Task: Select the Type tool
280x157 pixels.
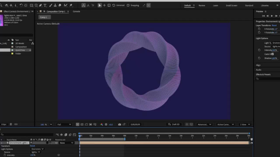Action: (x=45, y=5)
